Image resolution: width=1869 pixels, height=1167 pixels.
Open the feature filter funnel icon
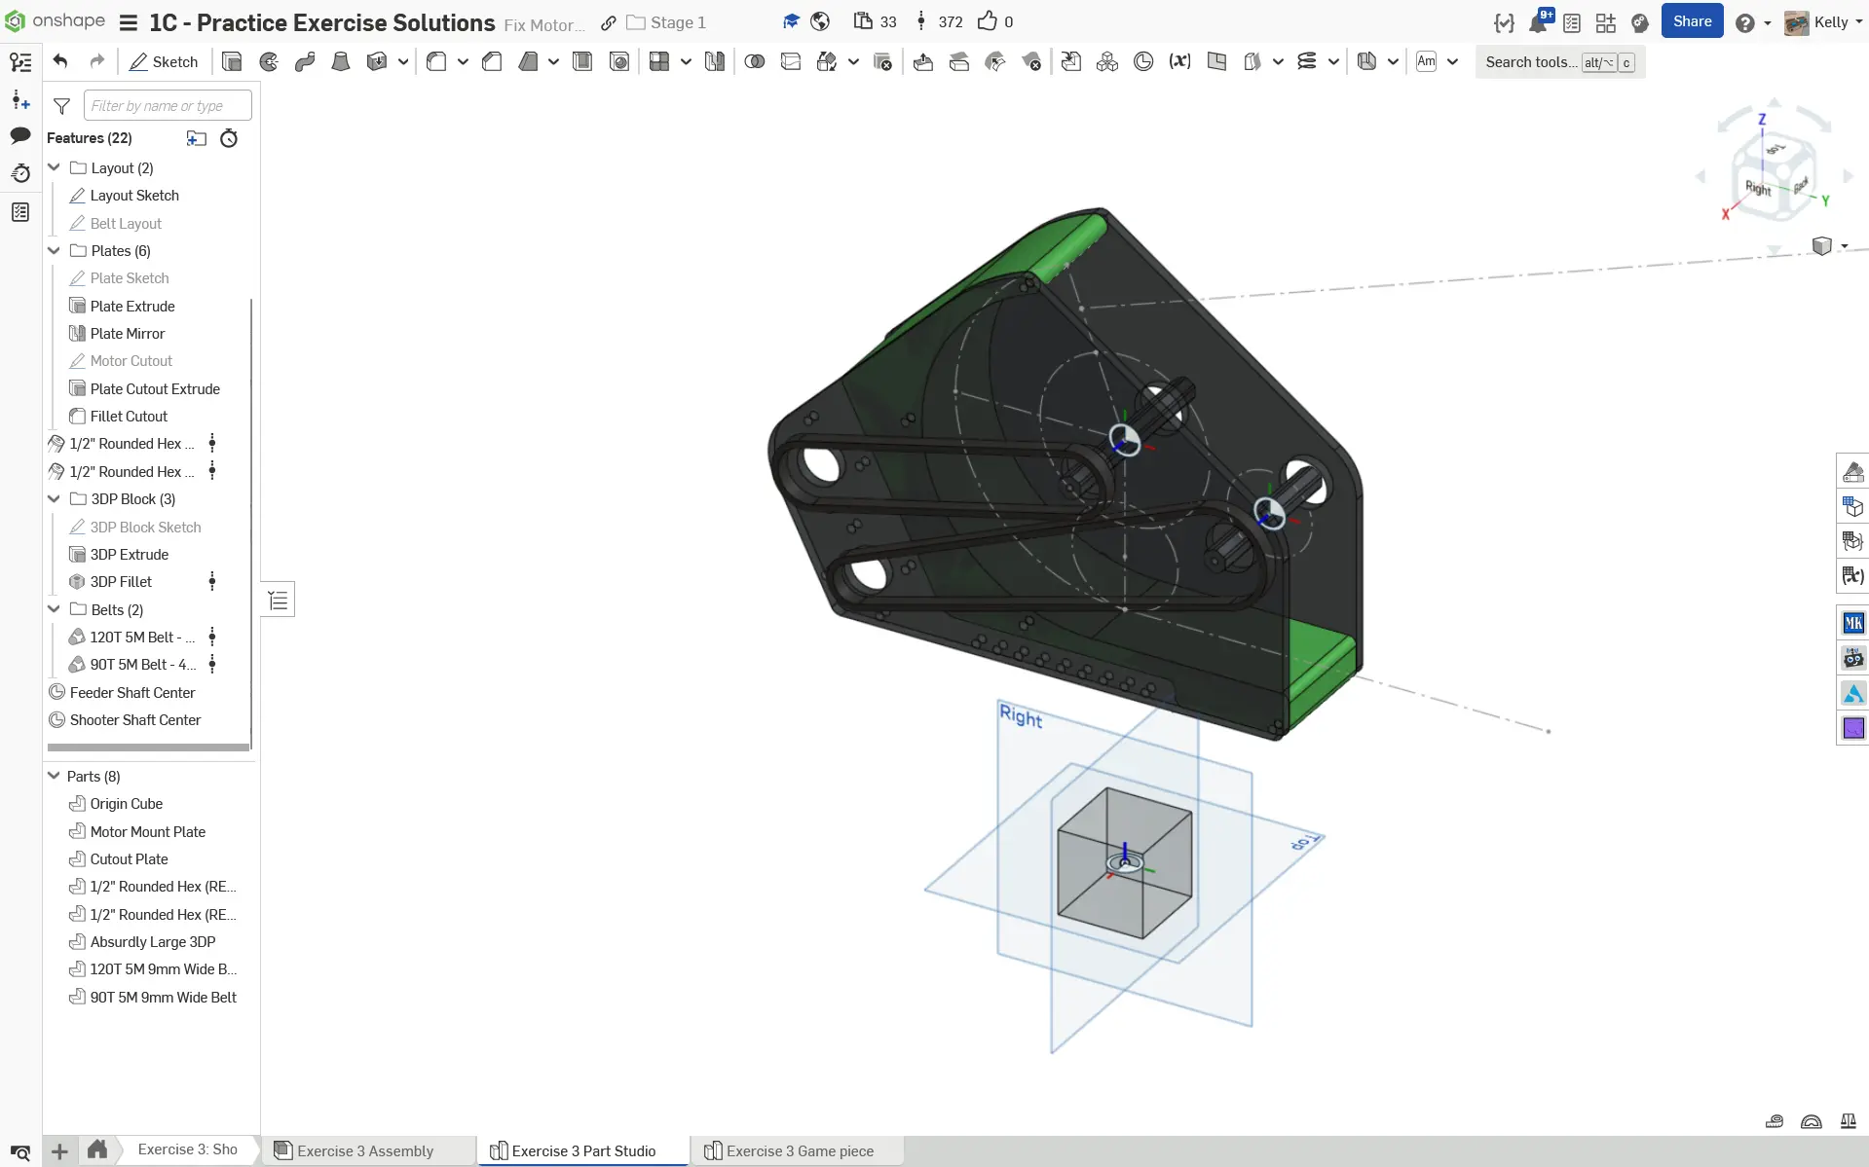pos(61,106)
